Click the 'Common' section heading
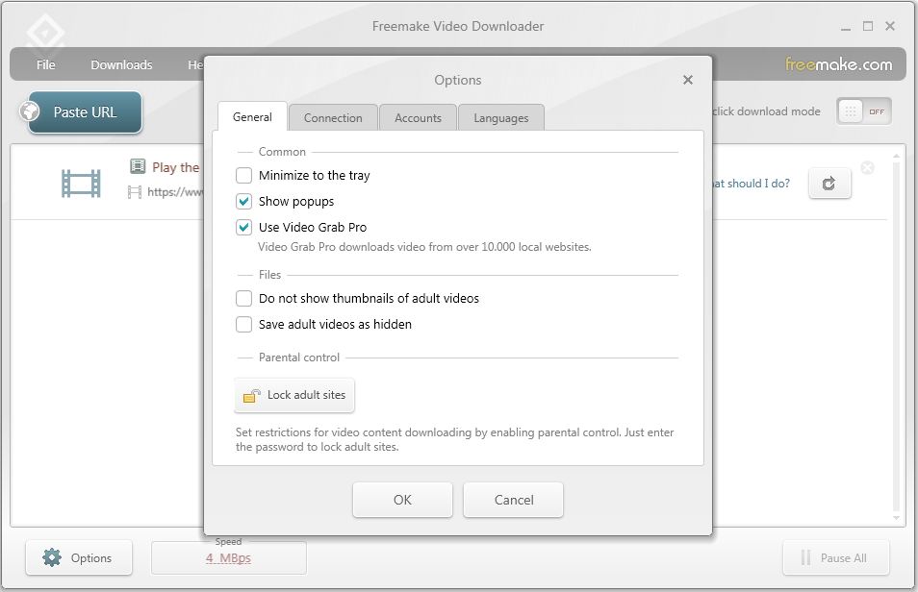The image size is (918, 592). 282,152
